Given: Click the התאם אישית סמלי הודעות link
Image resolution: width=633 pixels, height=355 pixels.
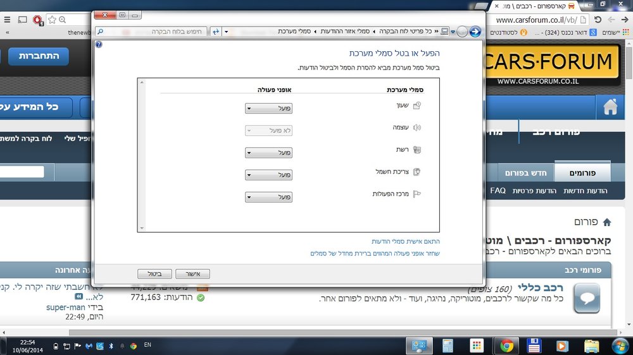Looking at the screenshot, I should 405,241.
